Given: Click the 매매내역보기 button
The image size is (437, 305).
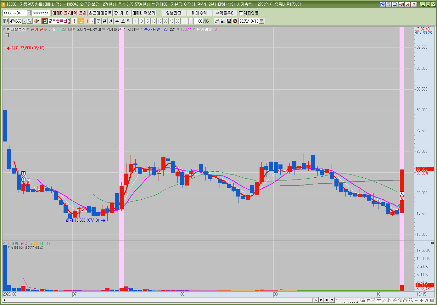Looking at the screenshot, I should [x=144, y=13].
